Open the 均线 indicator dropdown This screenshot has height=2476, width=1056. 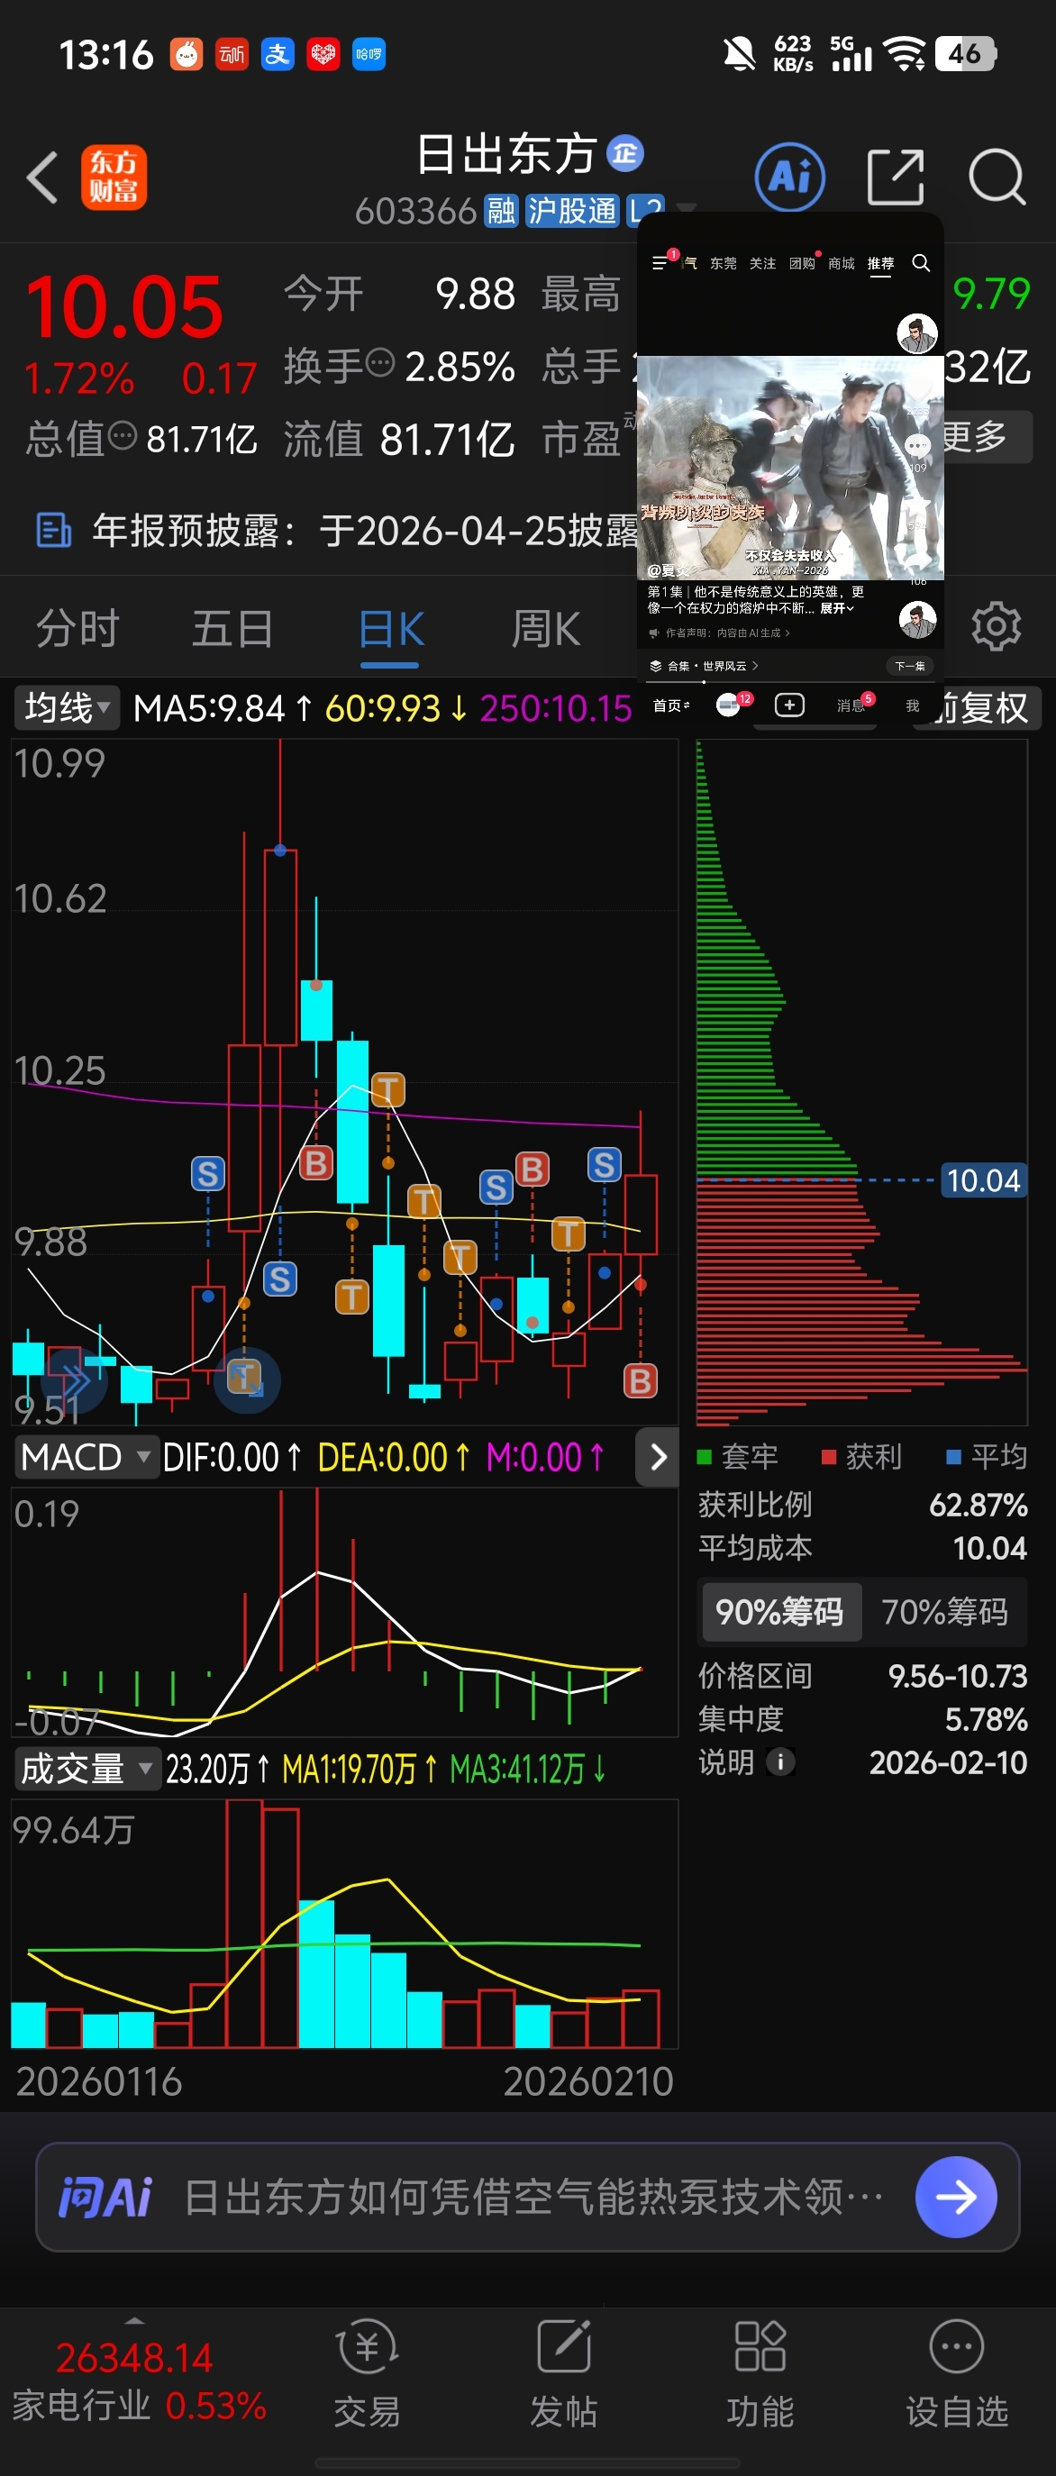tap(68, 707)
